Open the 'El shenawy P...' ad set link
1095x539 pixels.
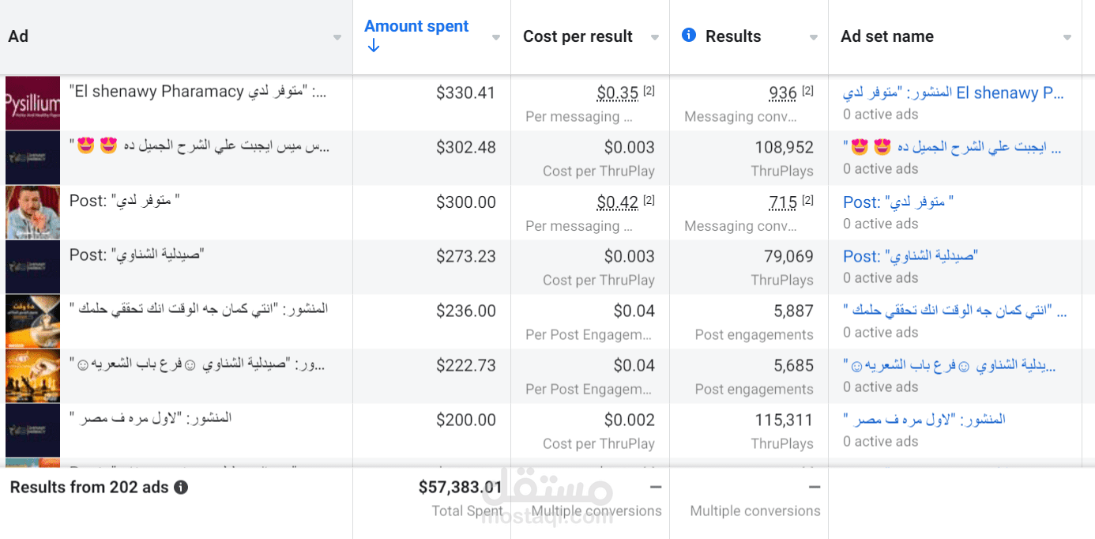tap(954, 93)
